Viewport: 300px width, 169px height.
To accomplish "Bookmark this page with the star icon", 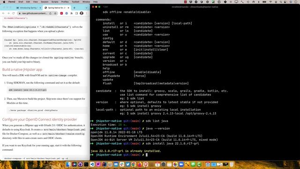I will (x=55, y=13).
